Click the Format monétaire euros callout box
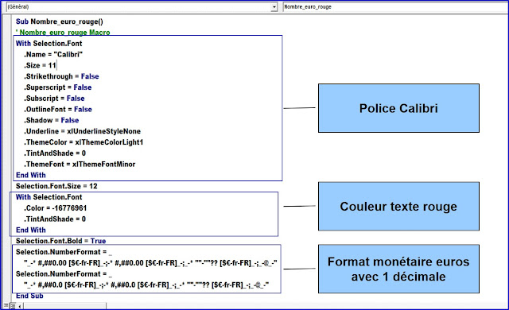The width and height of the screenshot is (509, 310). 398,269
